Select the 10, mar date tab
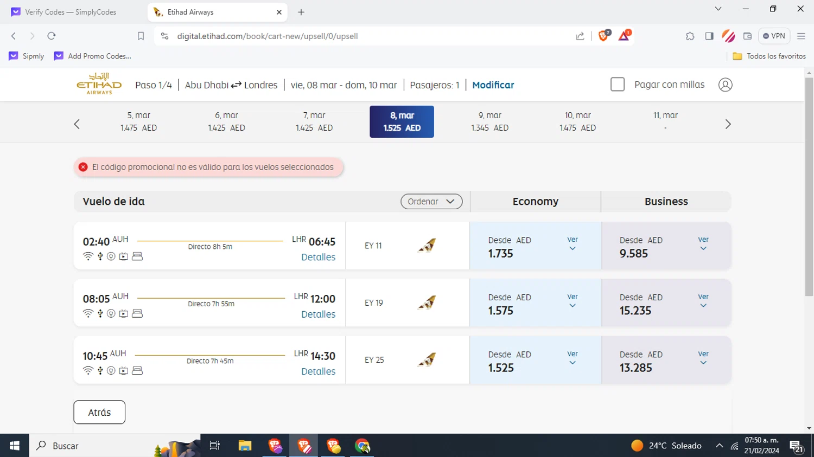This screenshot has width=814, height=457. tap(578, 121)
